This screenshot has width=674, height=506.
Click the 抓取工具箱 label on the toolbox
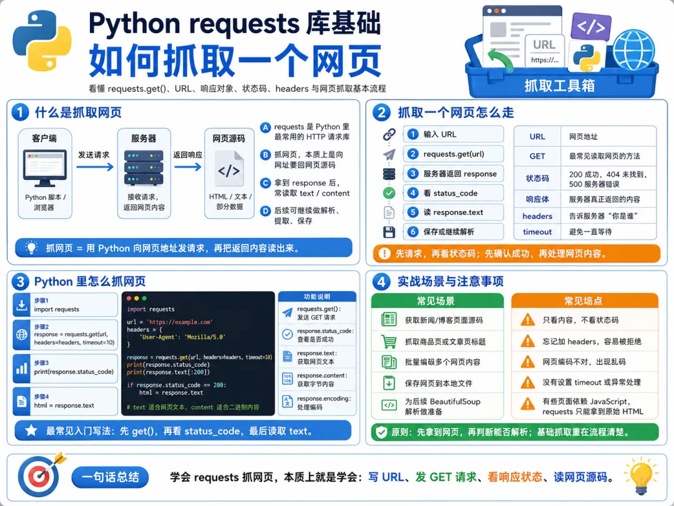coord(560,86)
